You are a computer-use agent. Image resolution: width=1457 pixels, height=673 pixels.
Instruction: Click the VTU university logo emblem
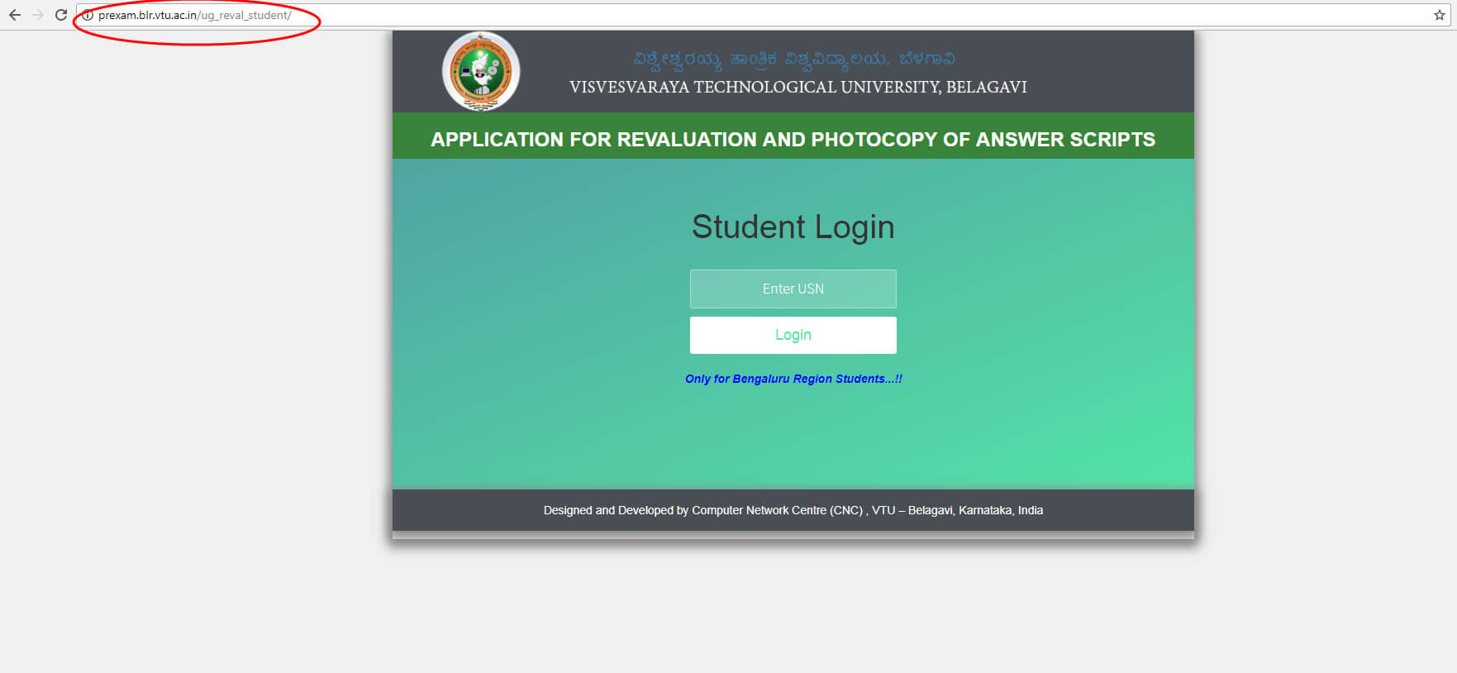tap(481, 72)
